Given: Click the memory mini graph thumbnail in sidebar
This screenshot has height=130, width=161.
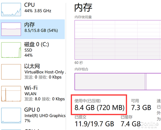Looking at the screenshot, I should point(11,29).
